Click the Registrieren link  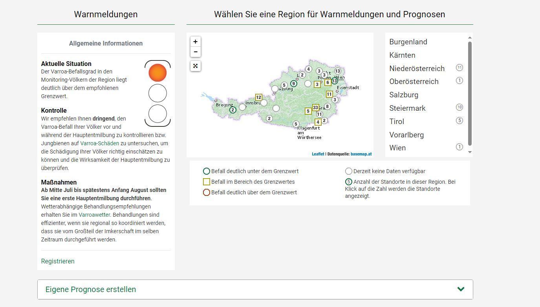[58, 261]
